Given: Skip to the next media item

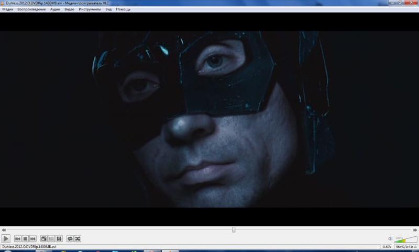Looking at the screenshot, I should click(x=33, y=239).
